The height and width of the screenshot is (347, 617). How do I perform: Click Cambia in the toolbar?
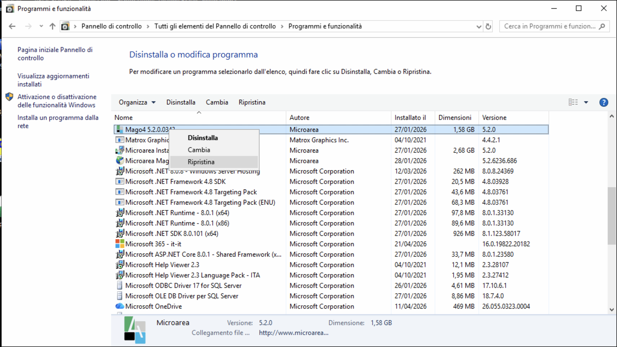click(217, 102)
